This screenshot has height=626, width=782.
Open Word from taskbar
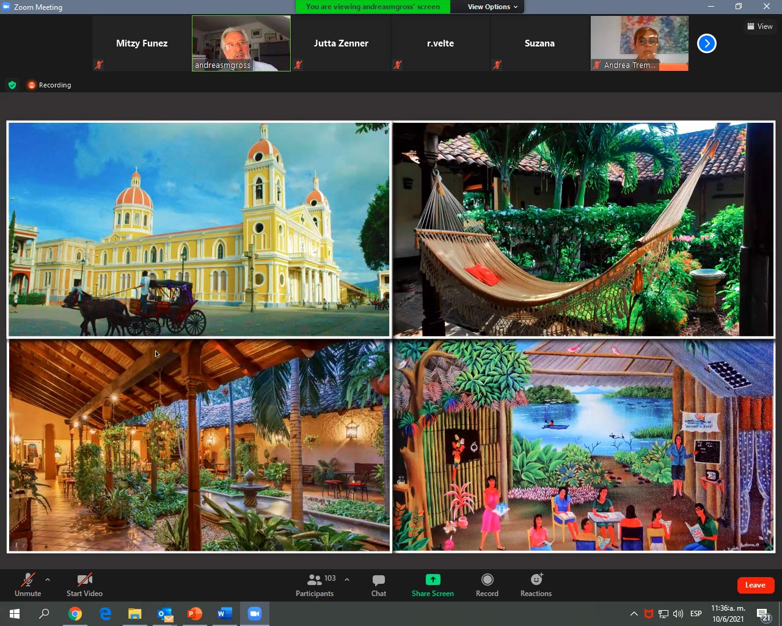[225, 614]
